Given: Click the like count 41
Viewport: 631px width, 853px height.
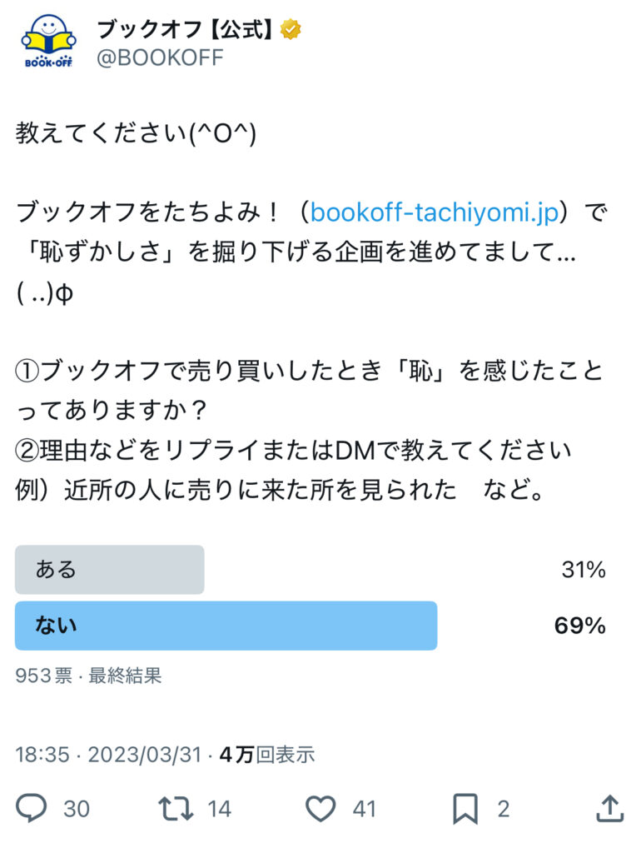Looking at the screenshot, I should [x=364, y=809].
